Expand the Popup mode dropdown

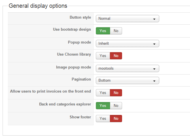127,44
